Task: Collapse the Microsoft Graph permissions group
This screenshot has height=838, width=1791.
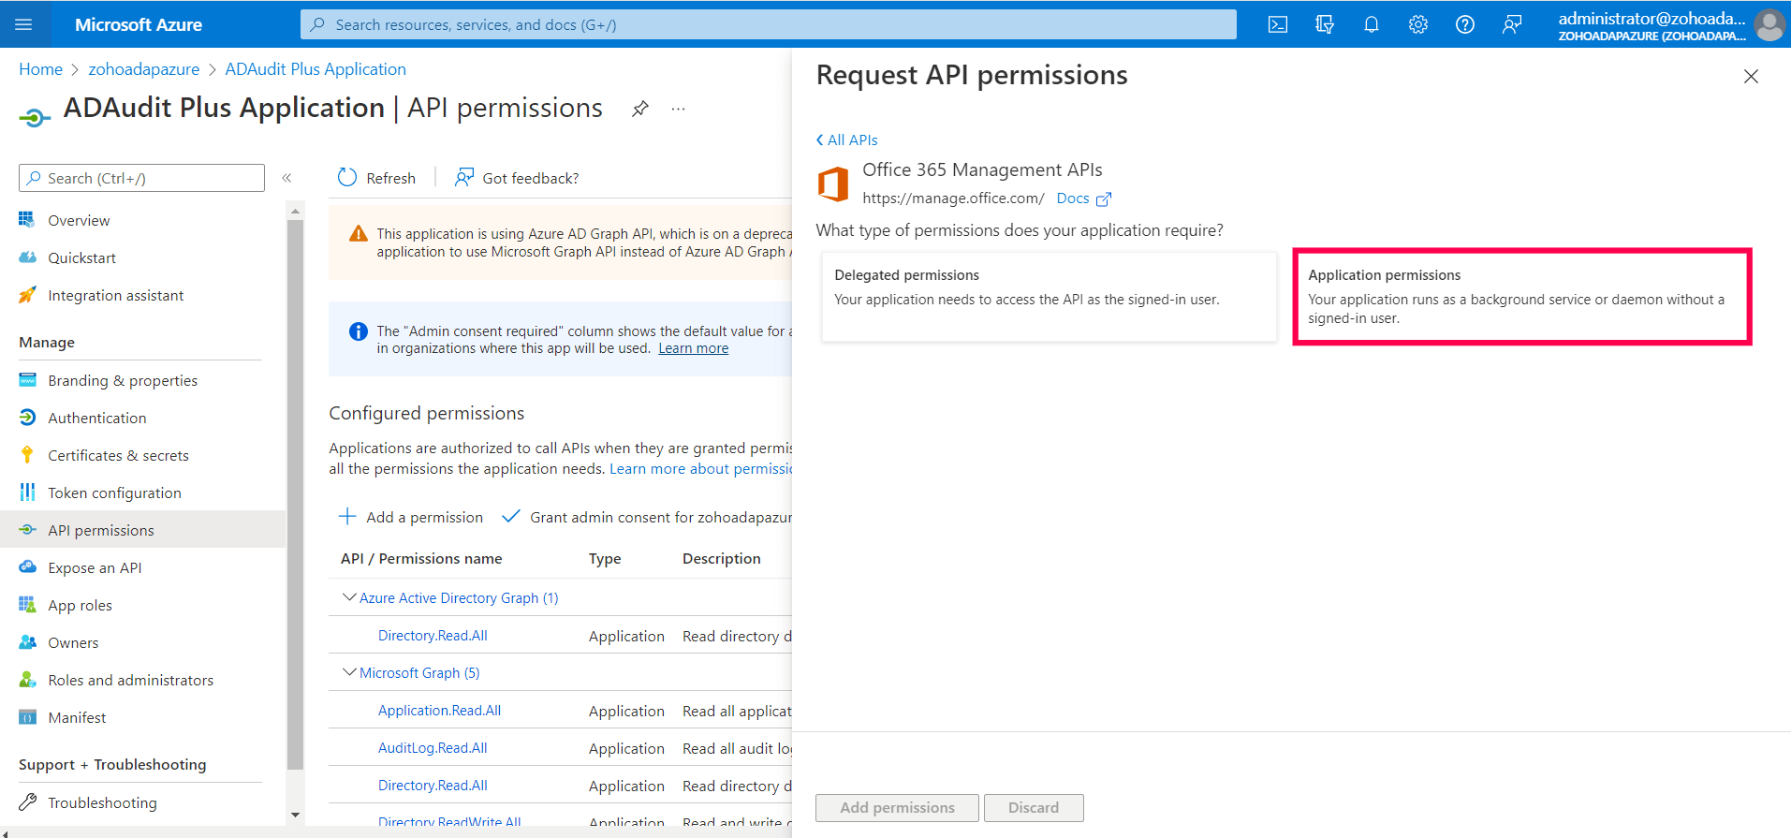Action: tap(349, 672)
